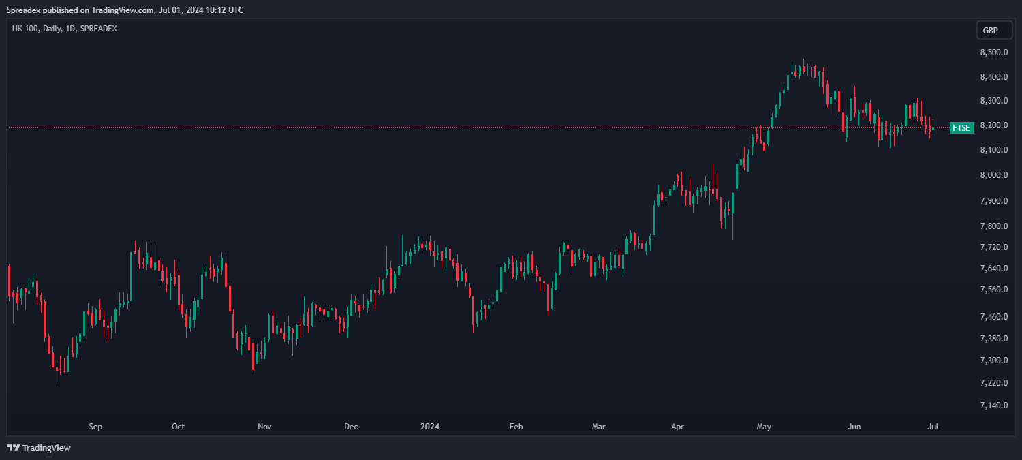Click the 2024 date axis label
Image resolution: width=1022 pixels, height=460 pixels.
(430, 427)
